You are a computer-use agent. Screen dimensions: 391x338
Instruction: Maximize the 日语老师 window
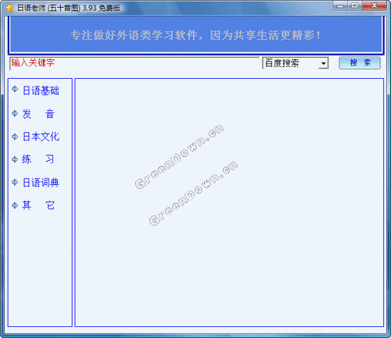[x=354, y=5]
